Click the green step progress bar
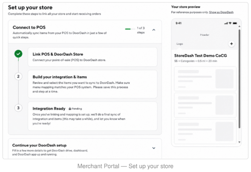Screen dimensions: 251x172 tap(130, 29)
